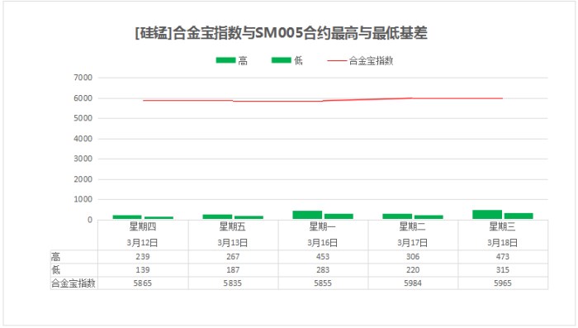The width and height of the screenshot is (578, 328).
Task: Click the red index line near 星期一
Action: (323, 101)
